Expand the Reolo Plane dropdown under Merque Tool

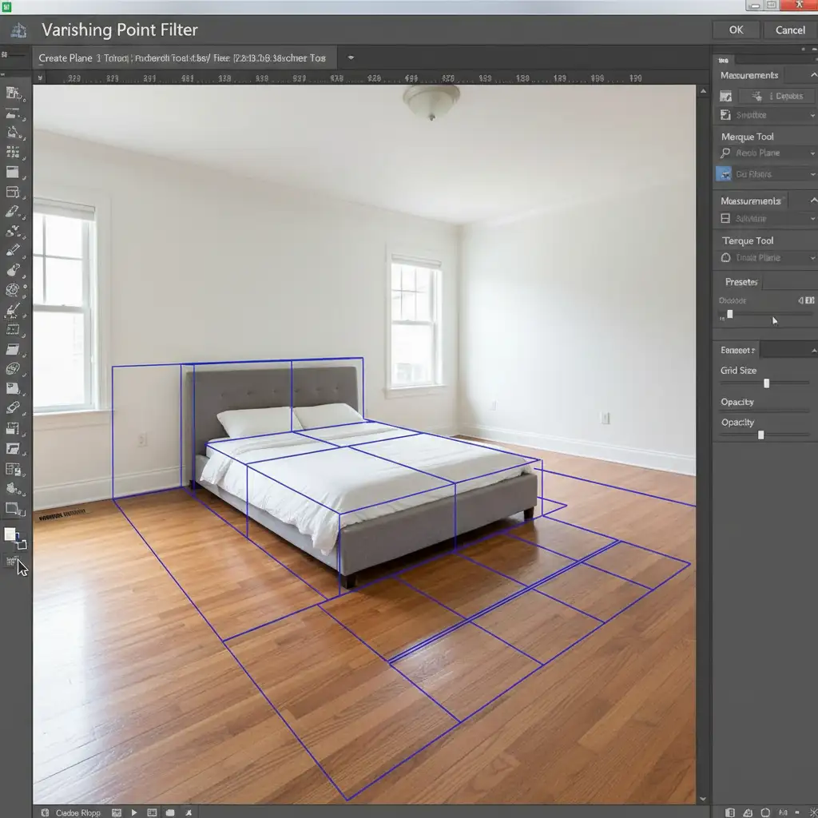[x=812, y=153]
